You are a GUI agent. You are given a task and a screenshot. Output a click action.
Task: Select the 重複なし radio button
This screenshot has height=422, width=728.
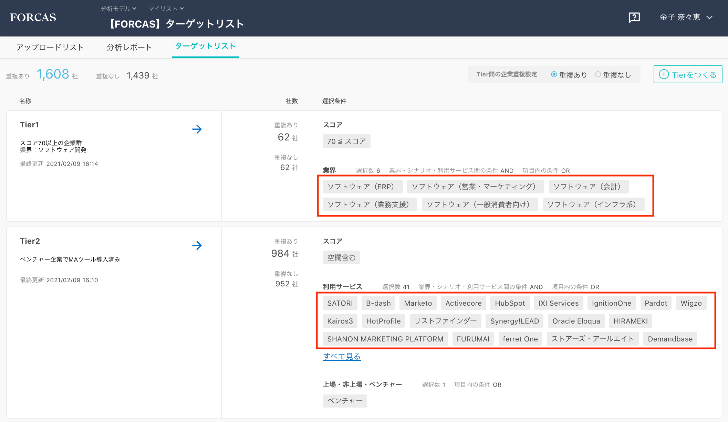click(x=598, y=74)
